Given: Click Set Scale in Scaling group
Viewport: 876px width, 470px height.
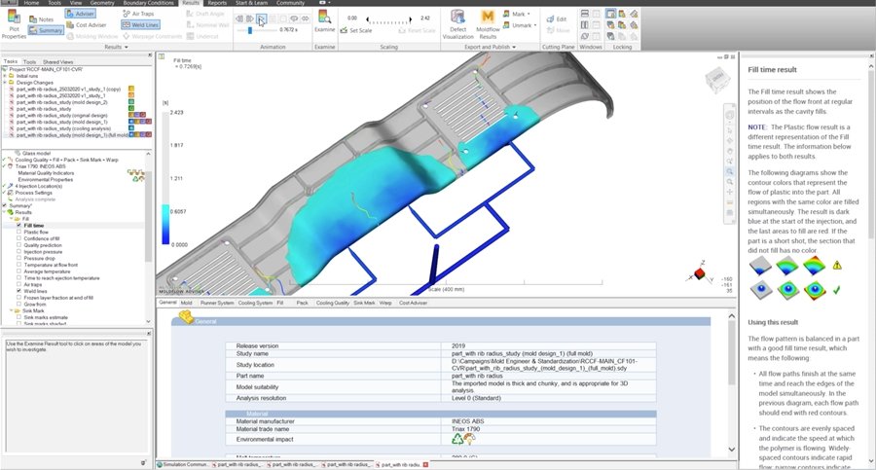Looking at the screenshot, I should point(356,30).
